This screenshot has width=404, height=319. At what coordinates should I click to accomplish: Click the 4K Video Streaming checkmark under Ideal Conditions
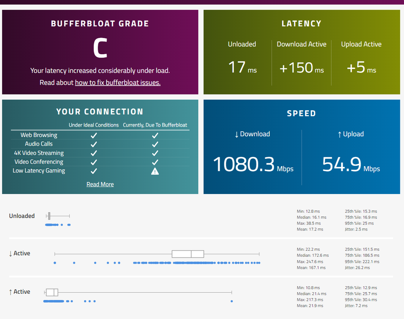coord(94,153)
